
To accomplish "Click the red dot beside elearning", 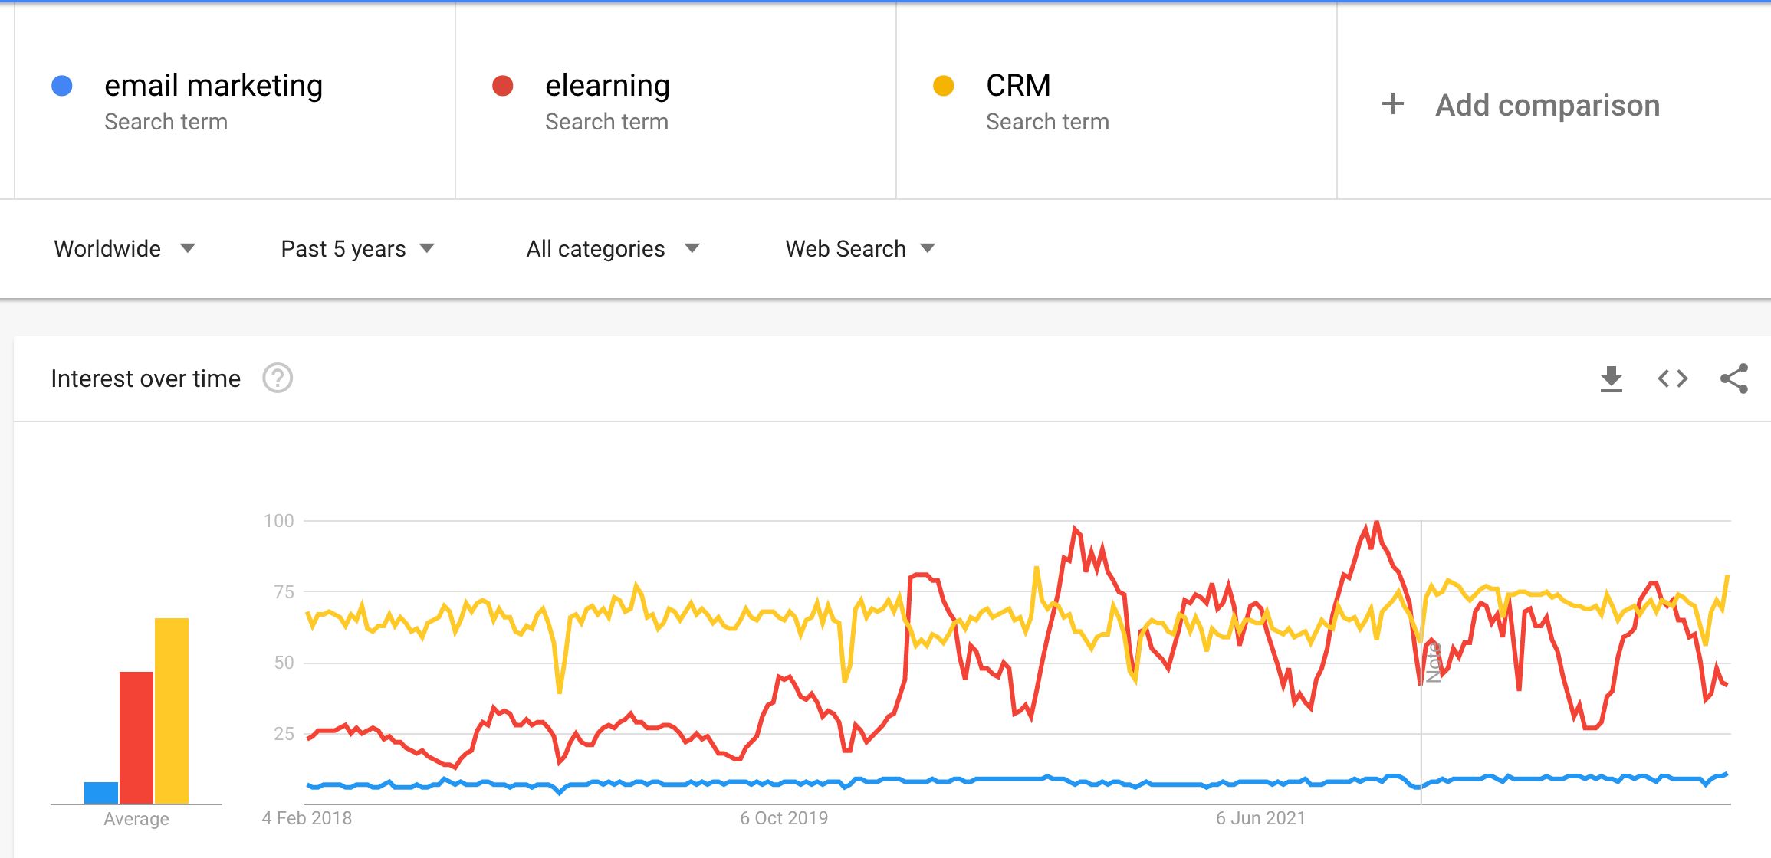I will pyautogui.click(x=503, y=86).
